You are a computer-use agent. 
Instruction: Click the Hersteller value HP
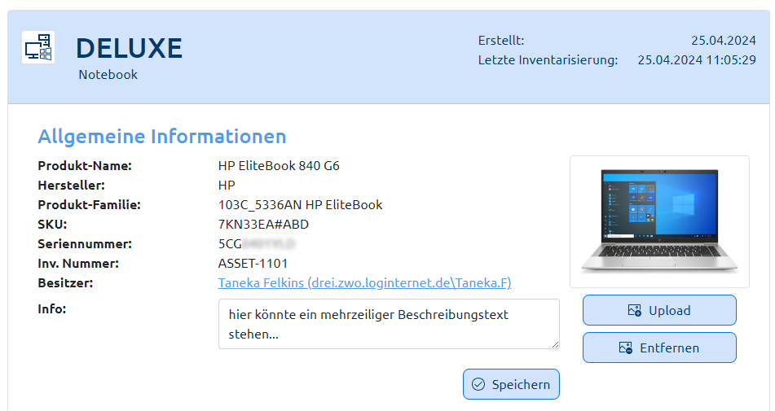click(227, 186)
